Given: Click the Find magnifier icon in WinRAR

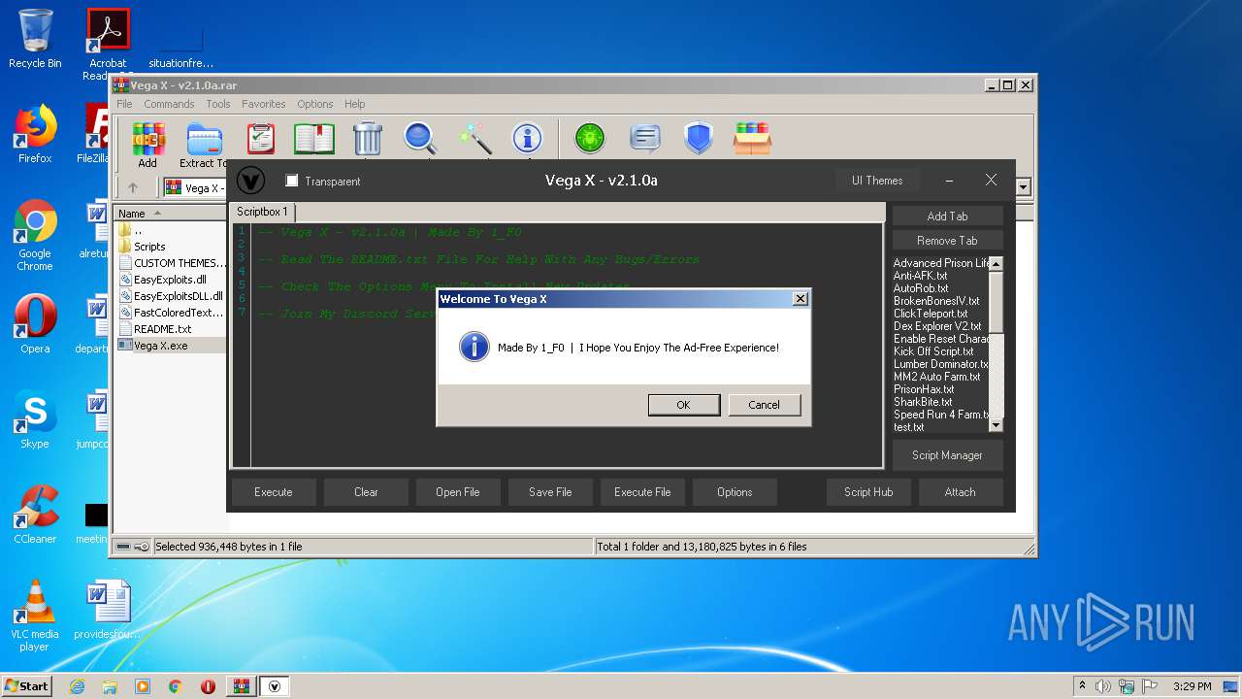Looking at the screenshot, I should tap(420, 139).
